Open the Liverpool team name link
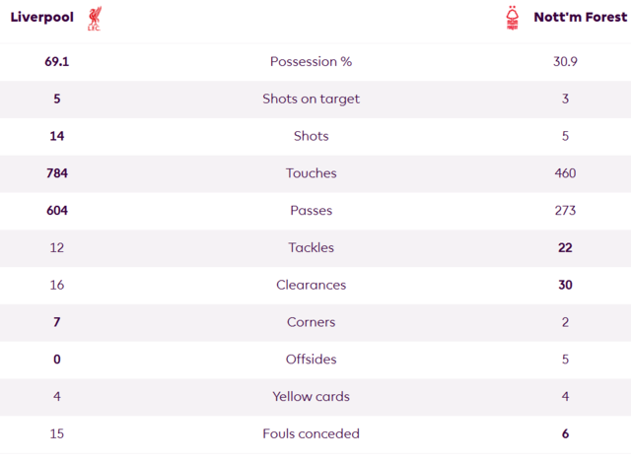631x461 pixels. click(42, 18)
